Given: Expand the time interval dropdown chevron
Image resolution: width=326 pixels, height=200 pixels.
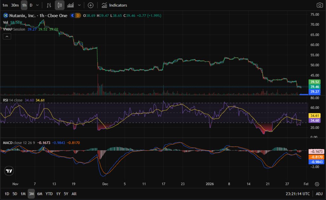Looking at the screenshot, I should point(38,5).
